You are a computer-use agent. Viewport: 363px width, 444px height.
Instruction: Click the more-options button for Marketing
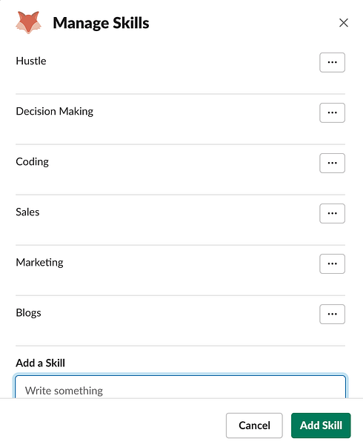tap(332, 263)
